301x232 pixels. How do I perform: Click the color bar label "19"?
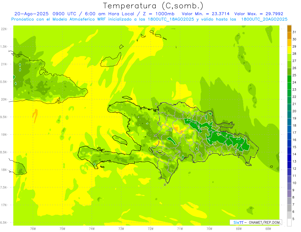[x=294, y=118]
